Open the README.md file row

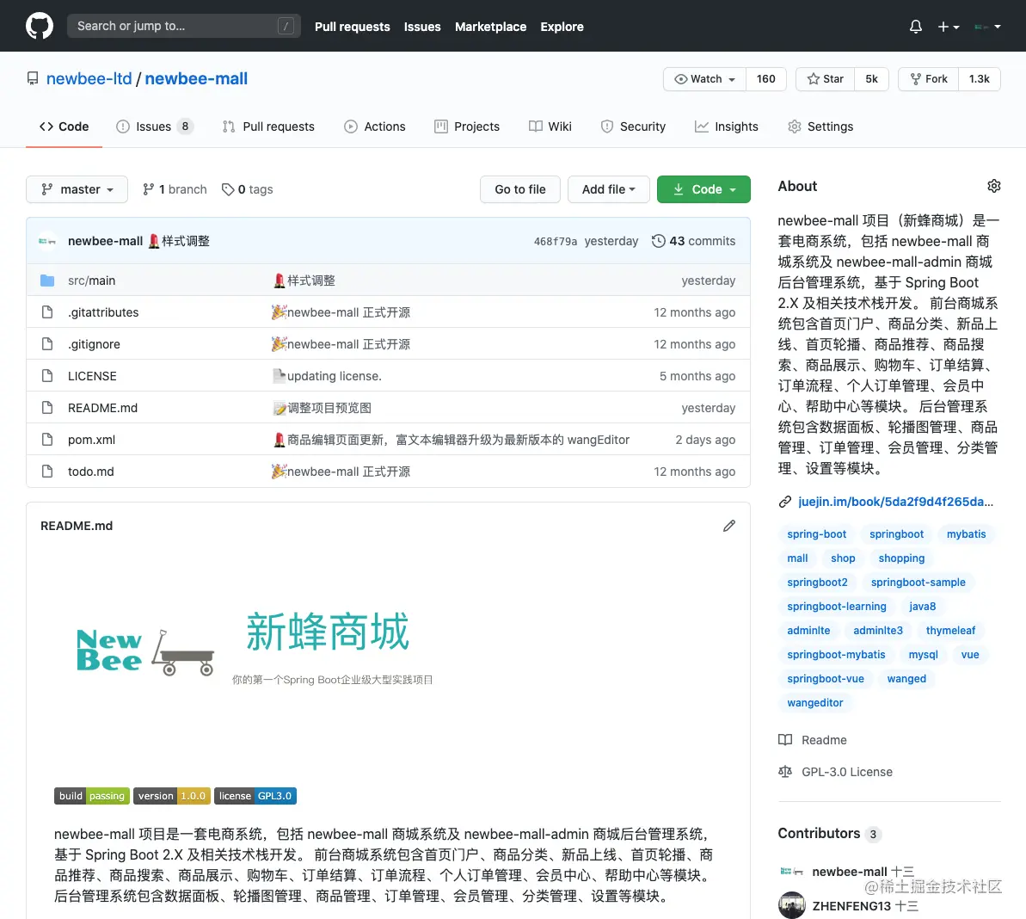[388, 408]
